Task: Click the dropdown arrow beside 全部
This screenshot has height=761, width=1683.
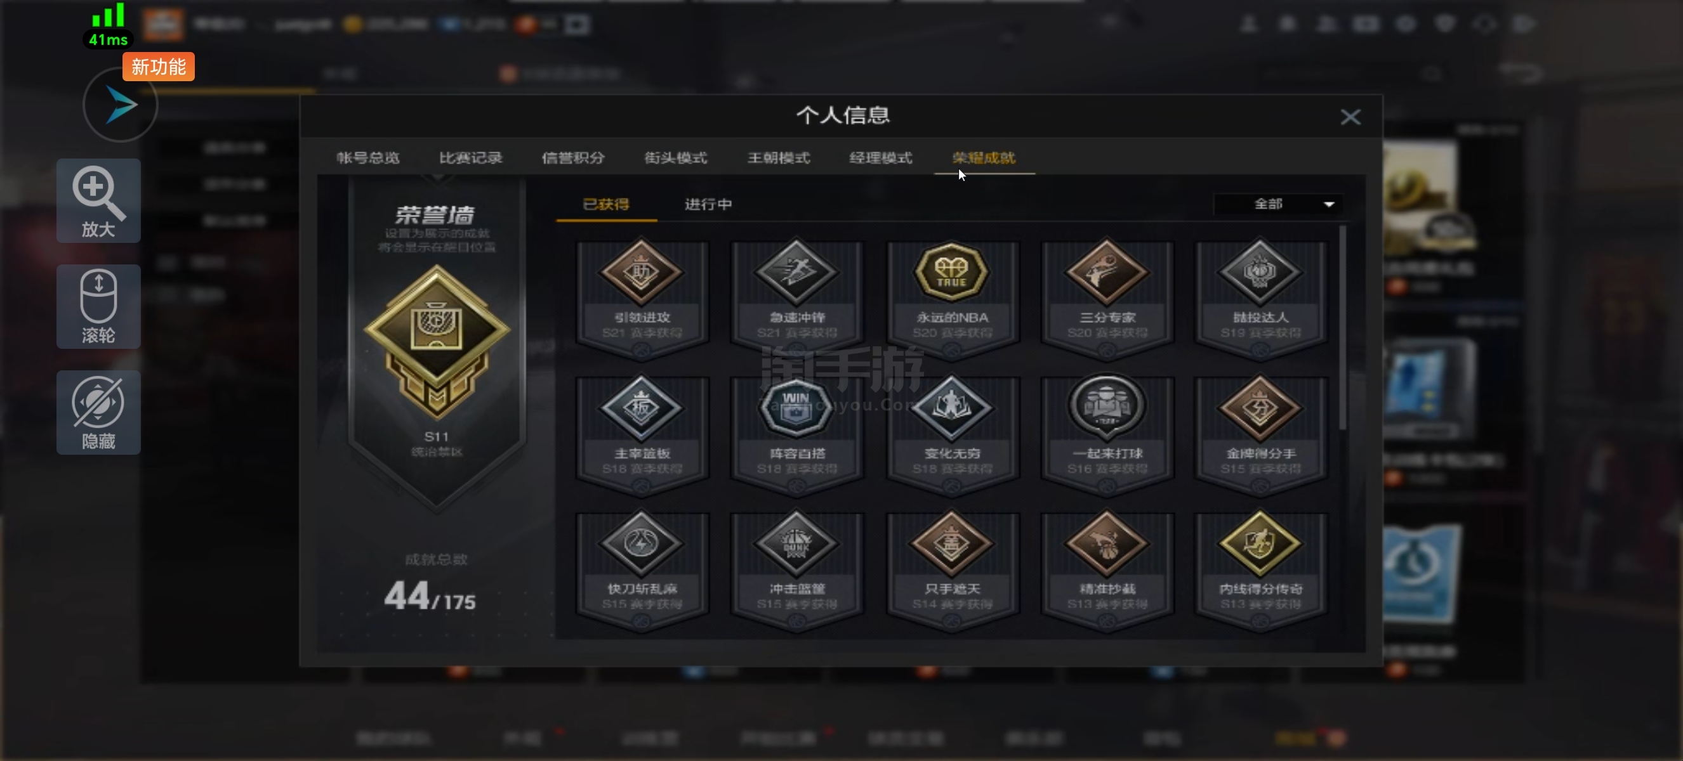Action: [x=1328, y=205]
